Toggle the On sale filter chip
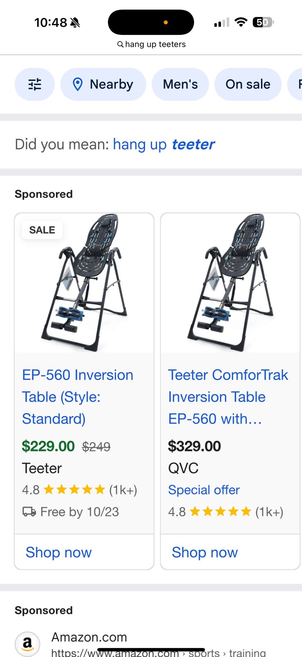Image resolution: width=302 pixels, height=657 pixels. (x=248, y=84)
